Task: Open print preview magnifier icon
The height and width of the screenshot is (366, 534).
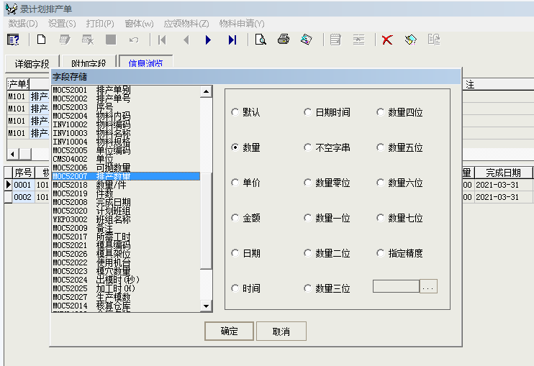Action: click(x=261, y=40)
